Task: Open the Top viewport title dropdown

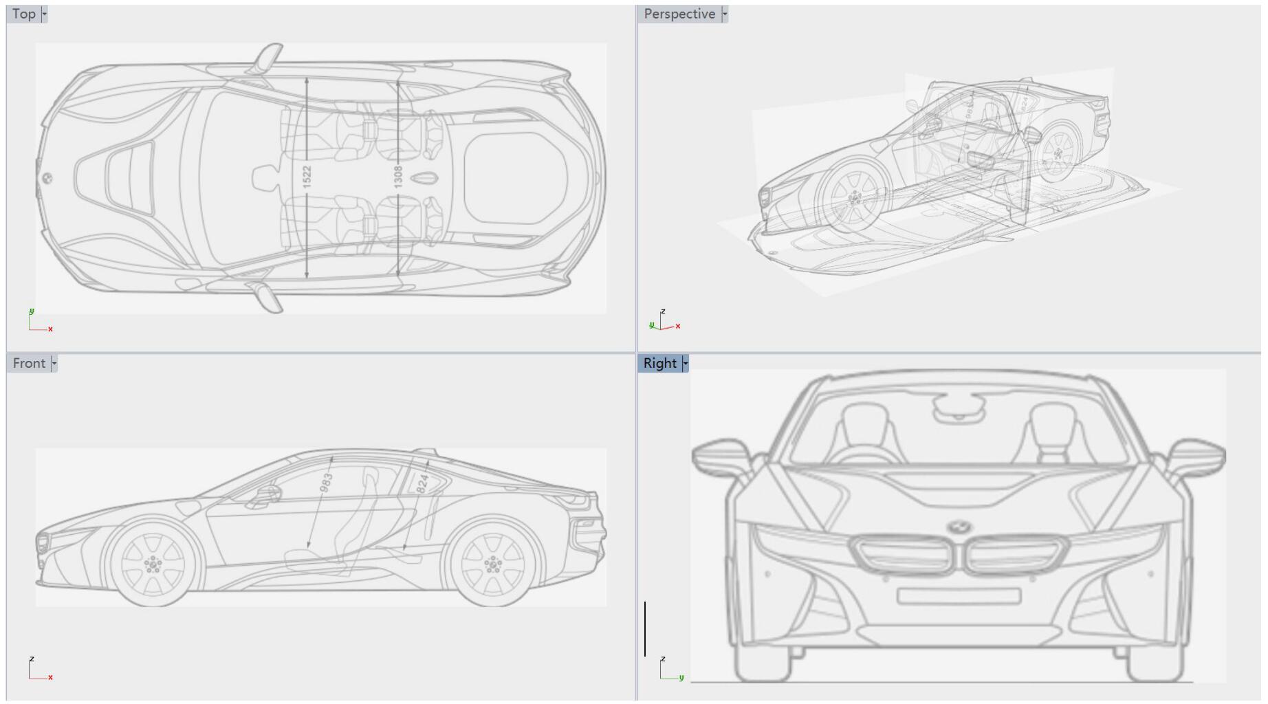Action: (x=43, y=13)
